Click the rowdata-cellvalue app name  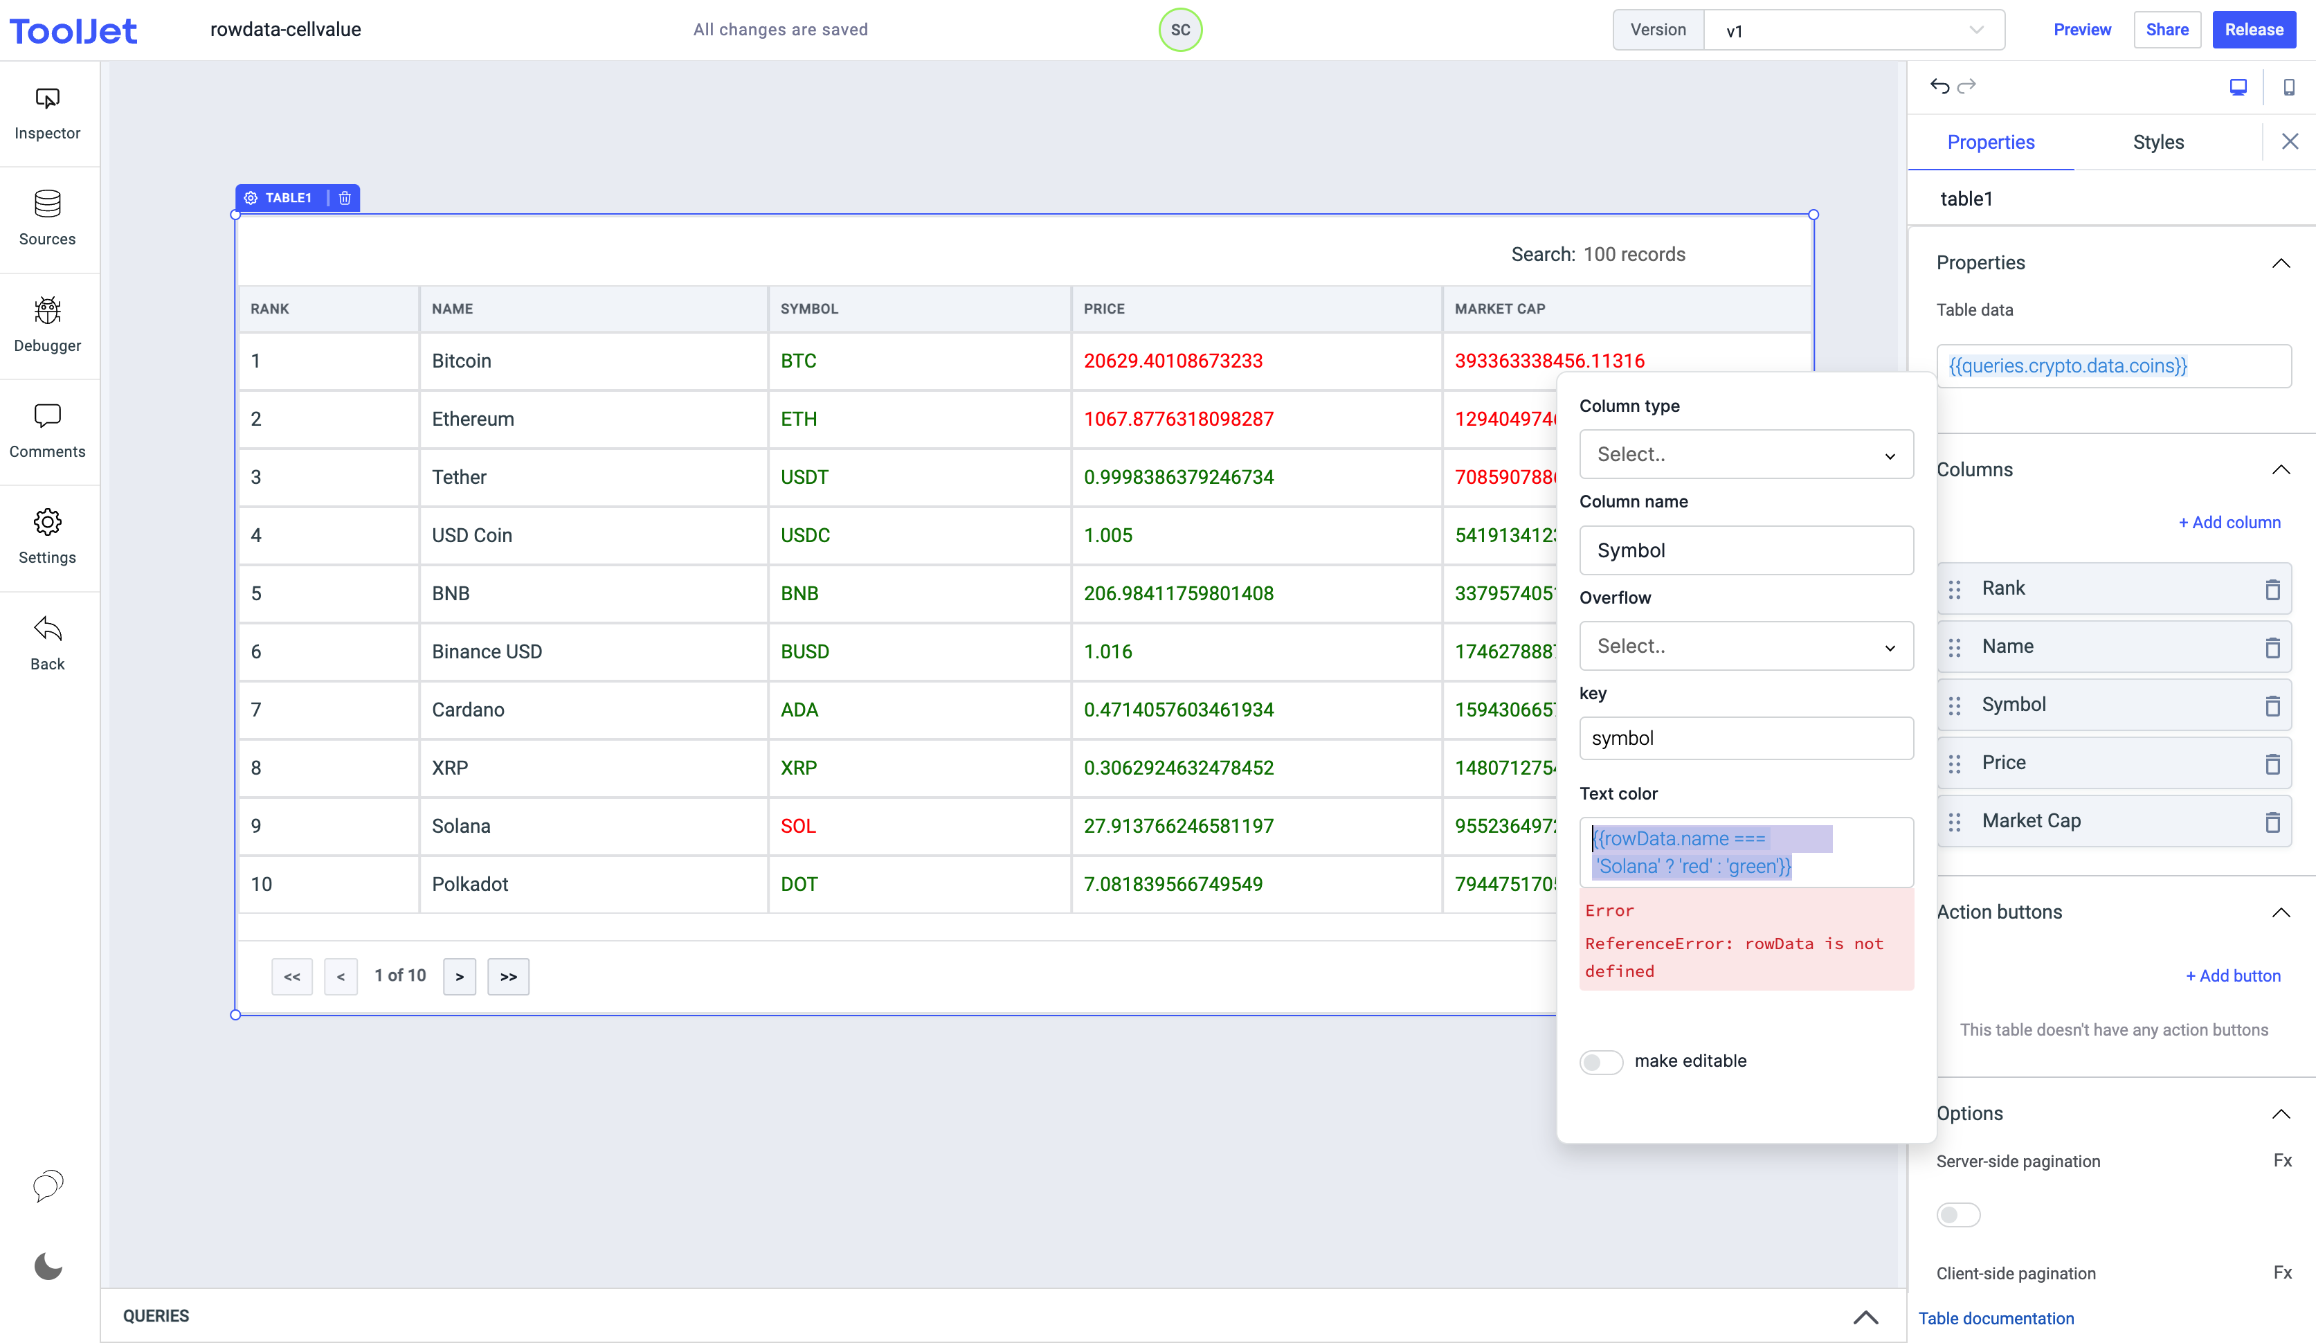[x=286, y=29]
